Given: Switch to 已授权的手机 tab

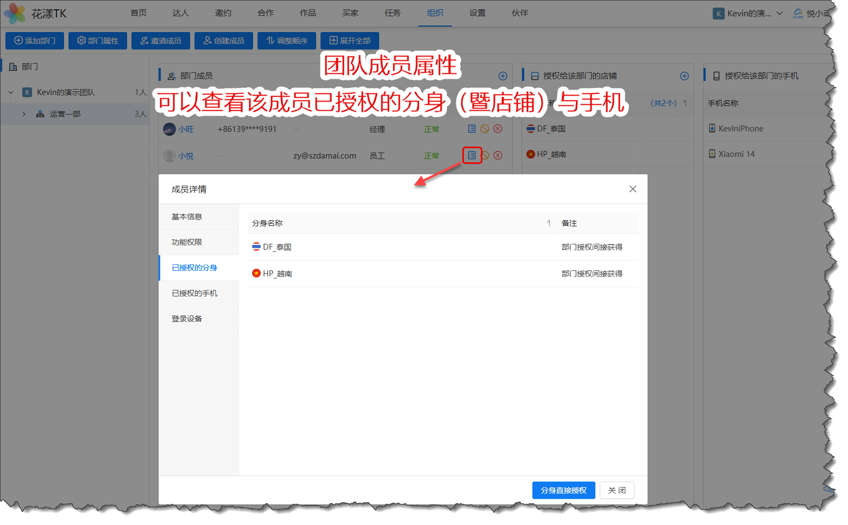Looking at the screenshot, I should pos(194,293).
